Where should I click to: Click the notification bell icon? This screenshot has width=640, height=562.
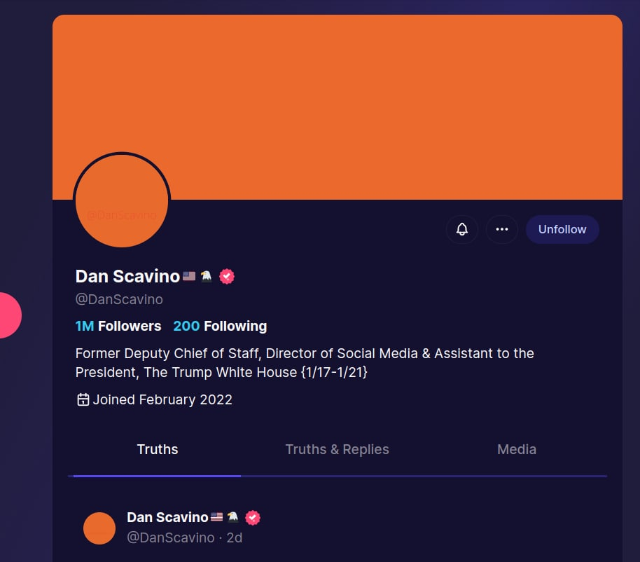462,229
